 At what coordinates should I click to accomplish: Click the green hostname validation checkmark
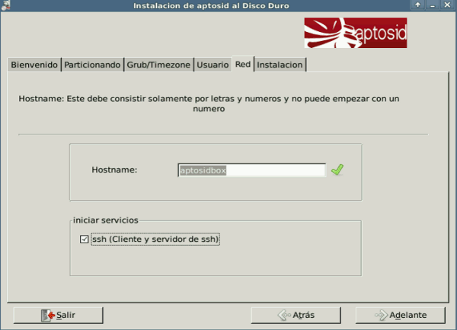pyautogui.click(x=337, y=170)
